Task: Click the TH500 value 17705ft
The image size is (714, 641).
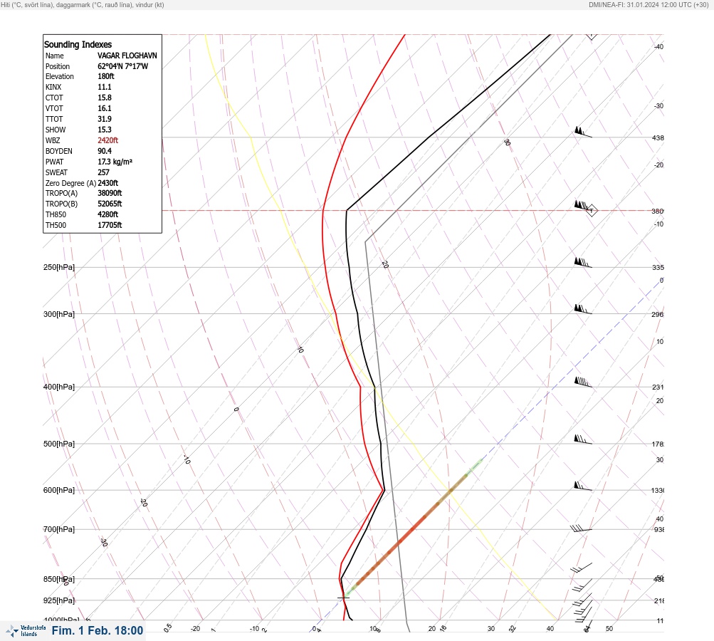Action: click(x=110, y=225)
